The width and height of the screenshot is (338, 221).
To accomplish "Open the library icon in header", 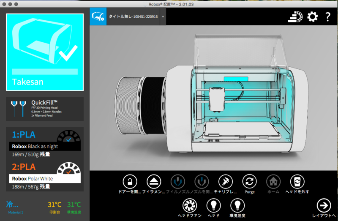I will pos(295,16).
